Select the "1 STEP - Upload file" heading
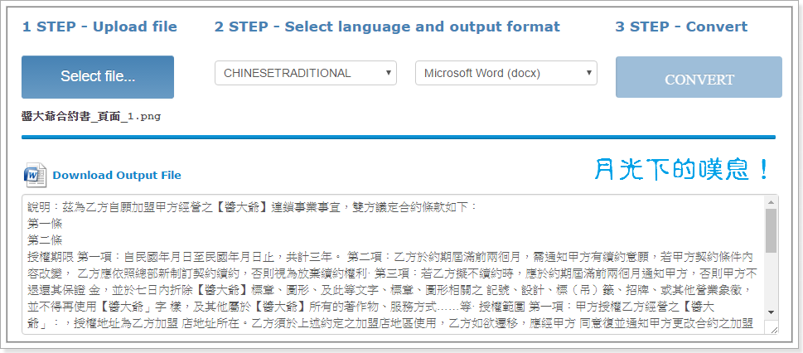 pyautogui.click(x=99, y=27)
